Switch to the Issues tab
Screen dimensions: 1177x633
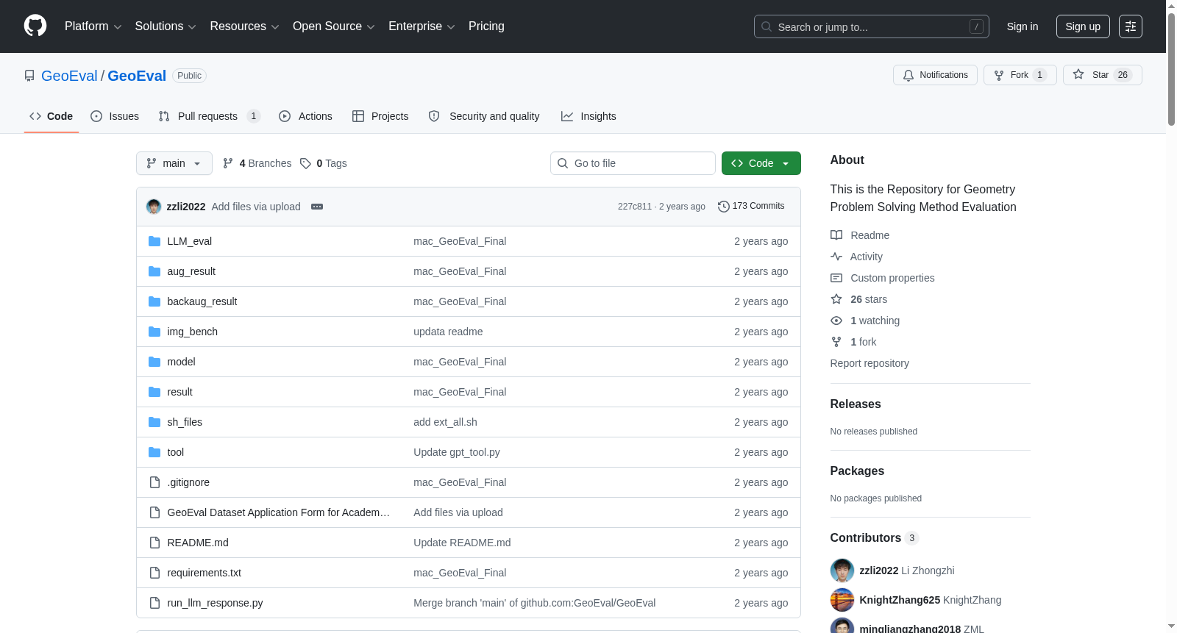pos(115,116)
